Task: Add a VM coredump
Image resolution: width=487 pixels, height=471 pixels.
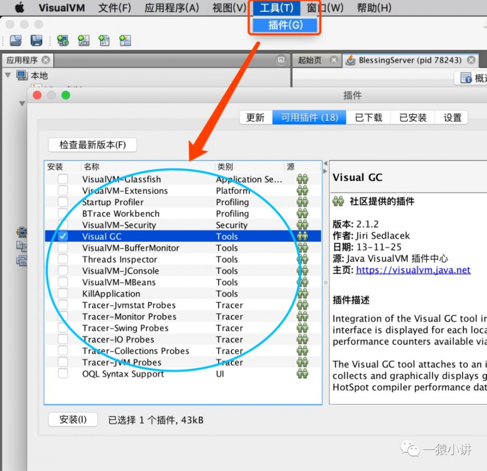Action: 104,40
